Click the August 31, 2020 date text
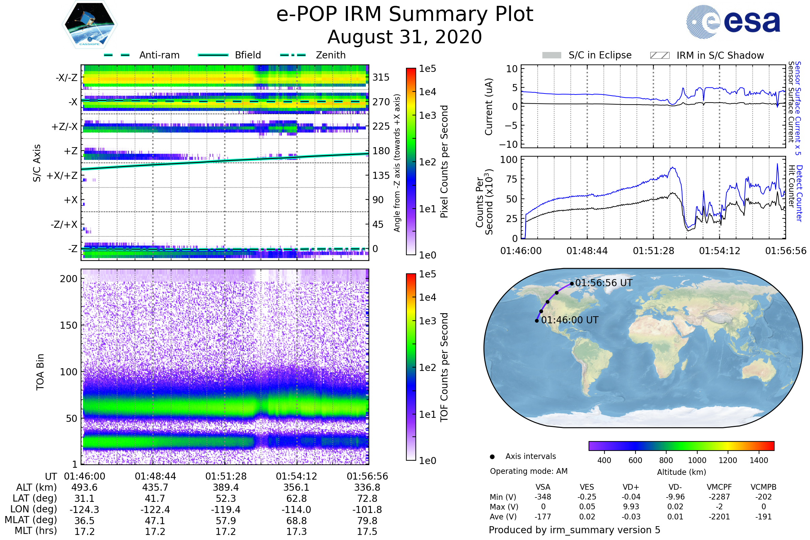 pyautogui.click(x=405, y=37)
